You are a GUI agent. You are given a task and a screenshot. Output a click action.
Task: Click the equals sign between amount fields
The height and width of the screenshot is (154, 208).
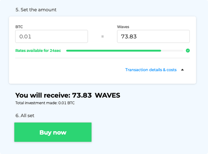(102, 37)
